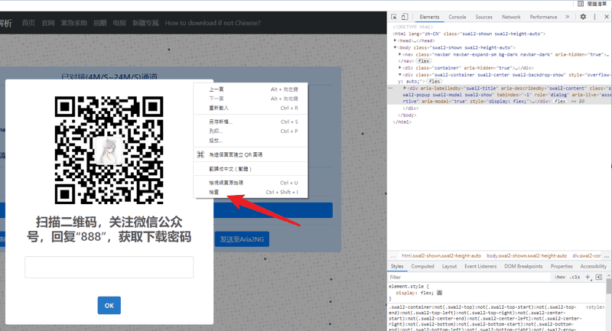Screen dimensions: 612x331
Task: Expand the div class container node
Action: coord(399,68)
